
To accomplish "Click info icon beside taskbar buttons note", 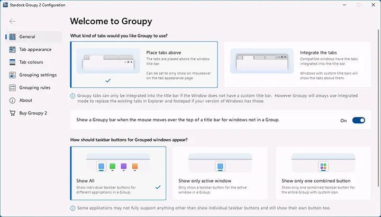I will pos(72,208).
